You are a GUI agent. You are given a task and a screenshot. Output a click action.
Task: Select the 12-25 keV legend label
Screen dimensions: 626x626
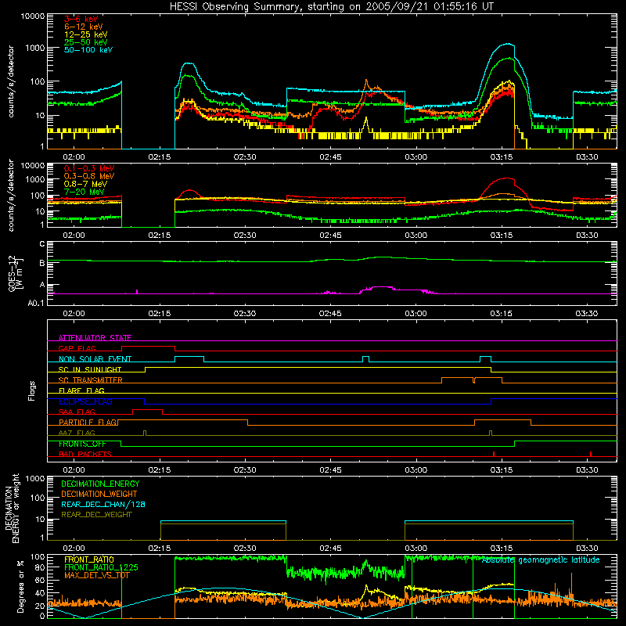tap(85, 34)
